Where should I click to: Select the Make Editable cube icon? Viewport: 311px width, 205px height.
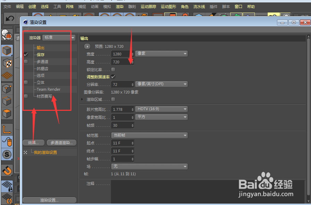click(8, 50)
